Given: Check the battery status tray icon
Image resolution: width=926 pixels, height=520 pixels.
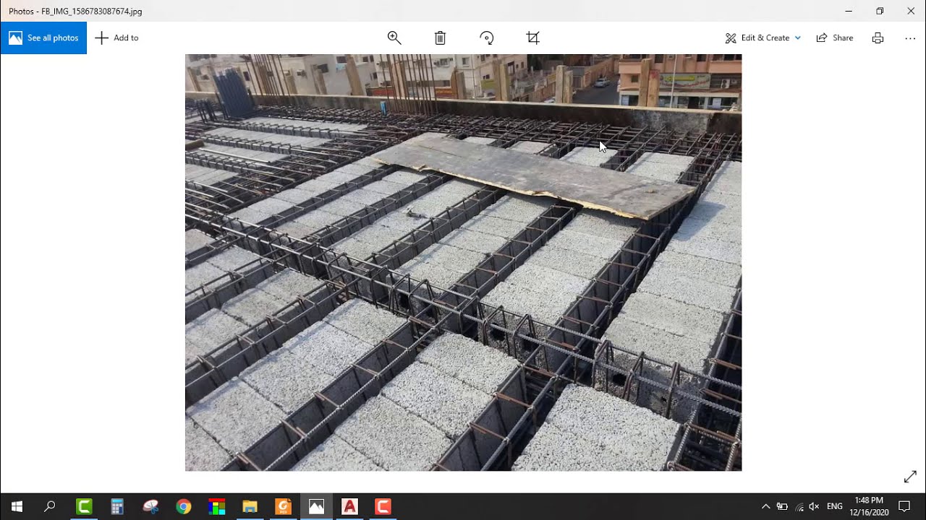Looking at the screenshot, I should coord(782,506).
